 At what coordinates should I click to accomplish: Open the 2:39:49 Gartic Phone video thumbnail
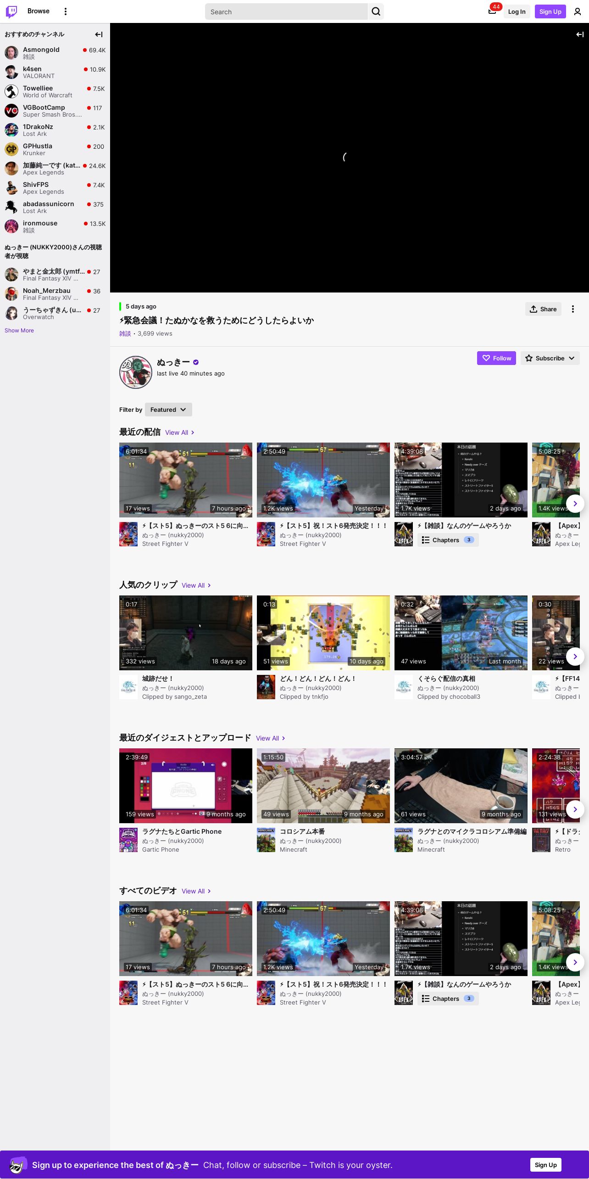186,786
